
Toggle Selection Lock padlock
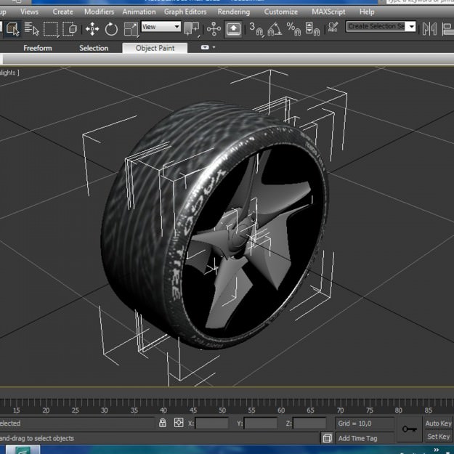coord(163,423)
